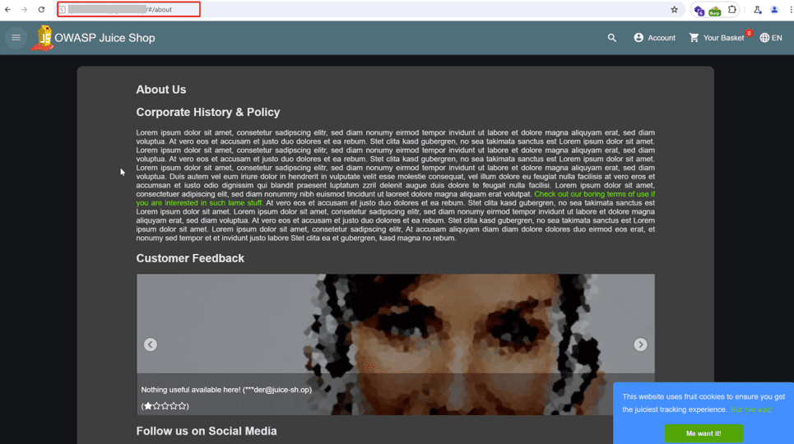Accept cookies with 'Me want it!' button
794x444 pixels.
(703, 433)
